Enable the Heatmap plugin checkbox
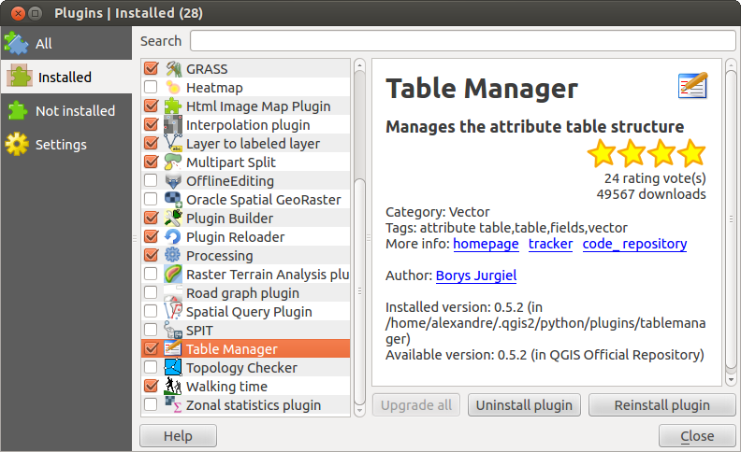This screenshot has height=452, width=741. (x=151, y=88)
